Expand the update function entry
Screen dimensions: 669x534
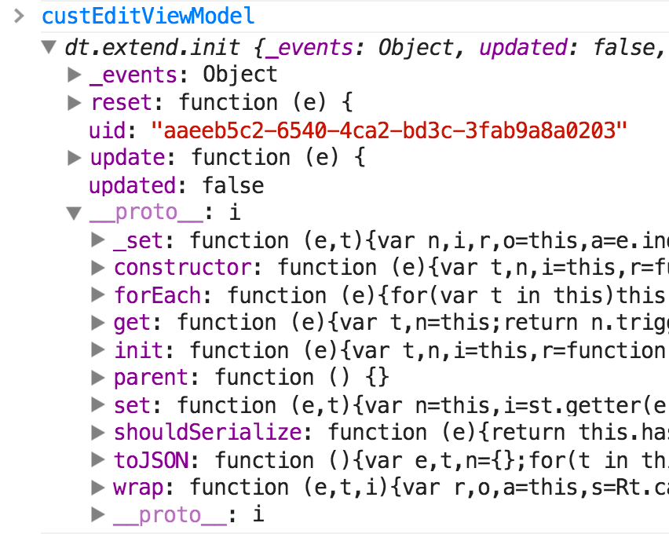coord(75,158)
